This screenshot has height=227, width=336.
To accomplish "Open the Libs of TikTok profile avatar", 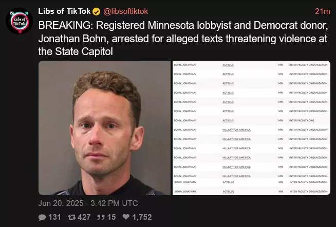I will coord(20,21).
